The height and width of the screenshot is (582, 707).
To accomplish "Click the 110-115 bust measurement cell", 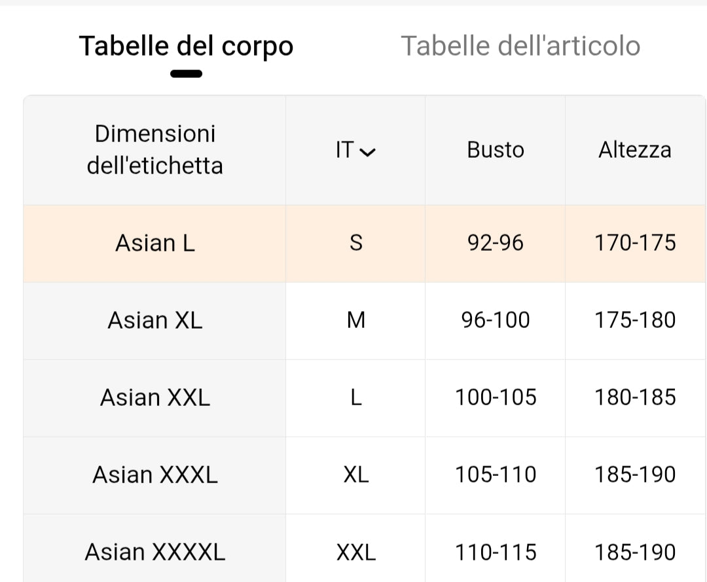I will [496, 552].
